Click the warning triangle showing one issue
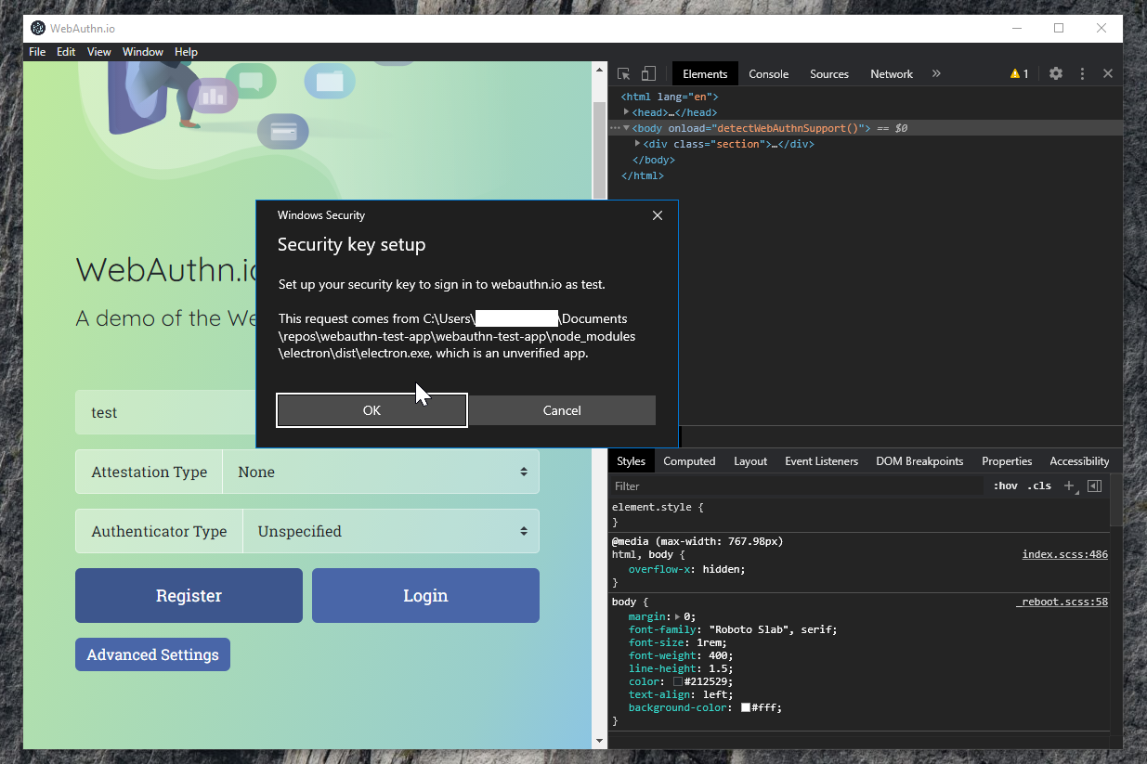 [1017, 73]
